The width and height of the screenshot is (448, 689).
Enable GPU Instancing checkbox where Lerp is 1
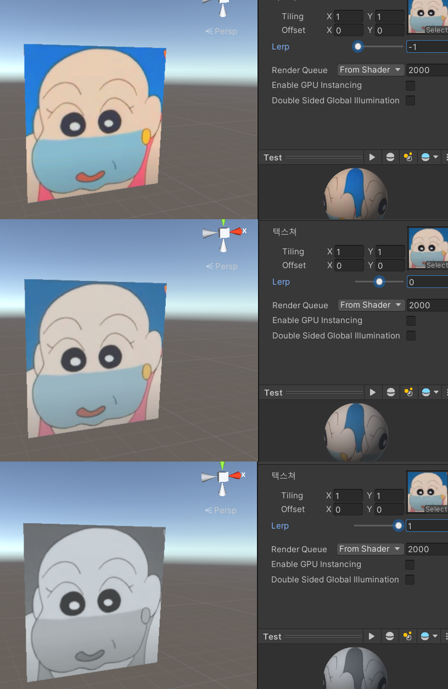point(410,565)
